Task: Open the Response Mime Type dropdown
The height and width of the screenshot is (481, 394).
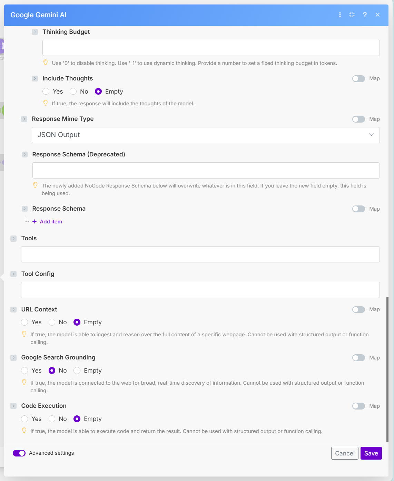Action: coord(206,135)
